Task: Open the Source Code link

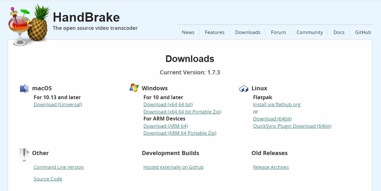Action: (48, 179)
